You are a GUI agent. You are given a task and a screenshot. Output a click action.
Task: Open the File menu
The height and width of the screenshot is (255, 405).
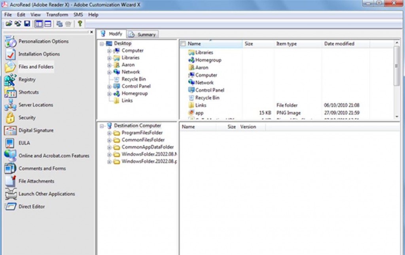8,15
